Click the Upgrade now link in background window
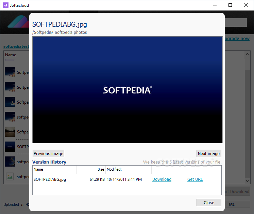The height and width of the screenshot is (214, 254). tap(237, 38)
